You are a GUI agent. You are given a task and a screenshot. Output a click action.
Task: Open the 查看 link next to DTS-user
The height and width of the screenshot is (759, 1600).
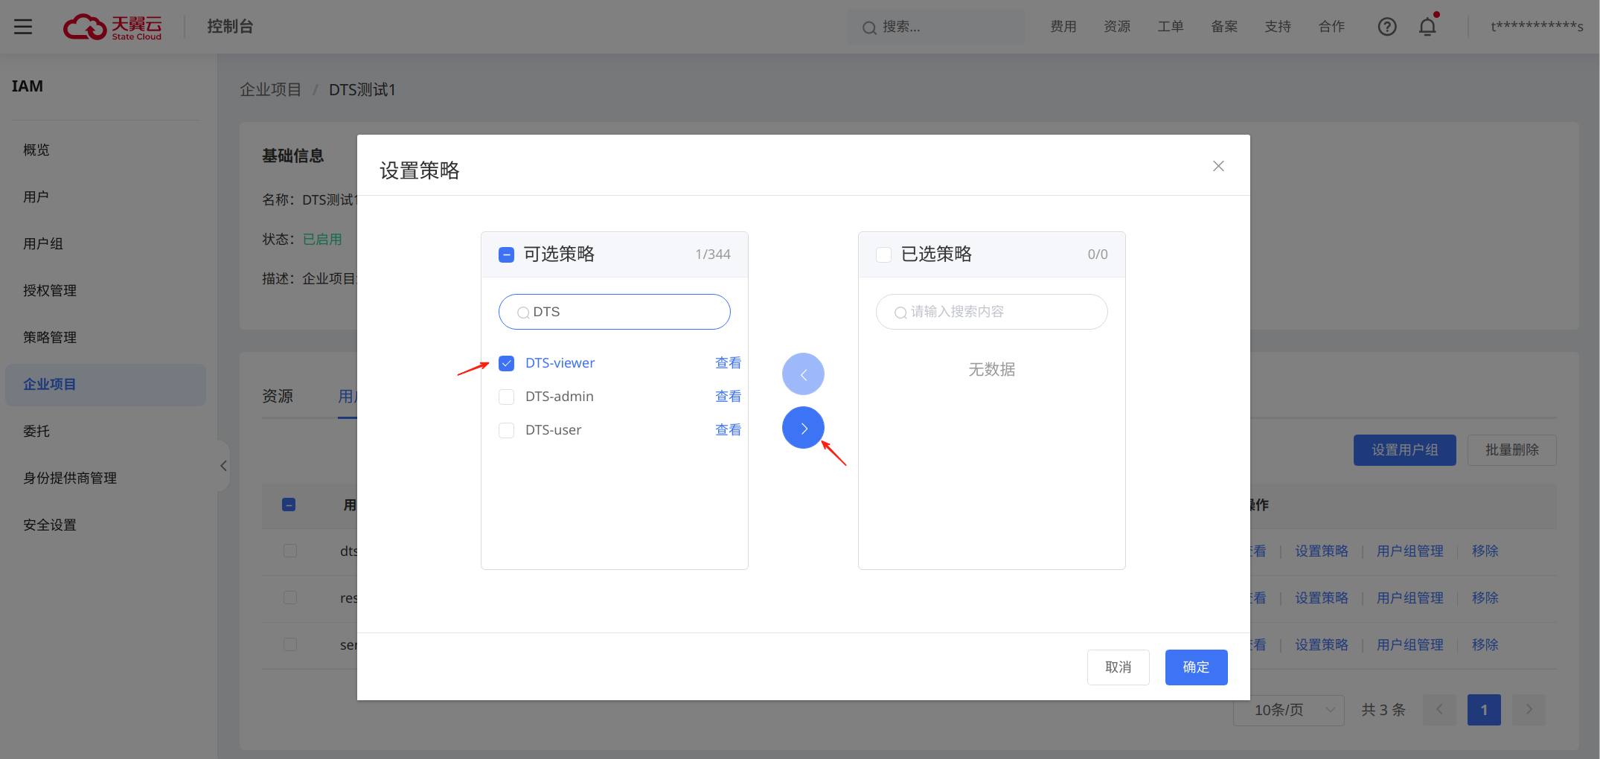coord(728,429)
